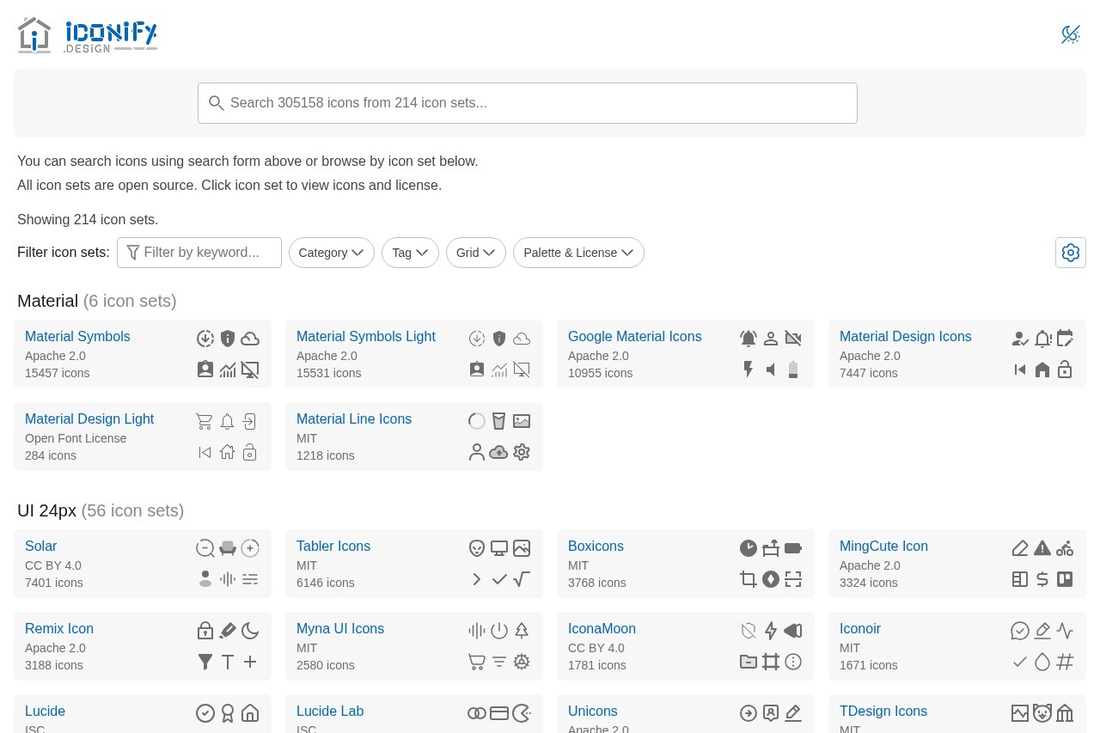Open Material Symbols Light icon set

click(x=366, y=337)
